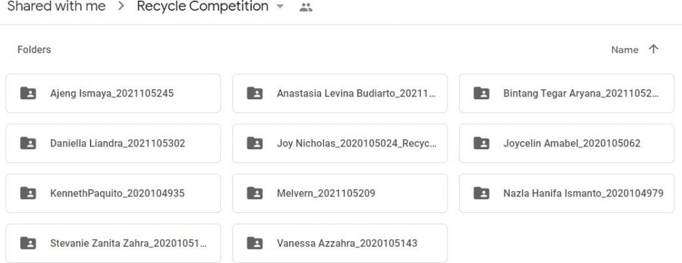Reverse sort direction with the arrow icon
The width and height of the screenshot is (682, 263).
click(653, 49)
